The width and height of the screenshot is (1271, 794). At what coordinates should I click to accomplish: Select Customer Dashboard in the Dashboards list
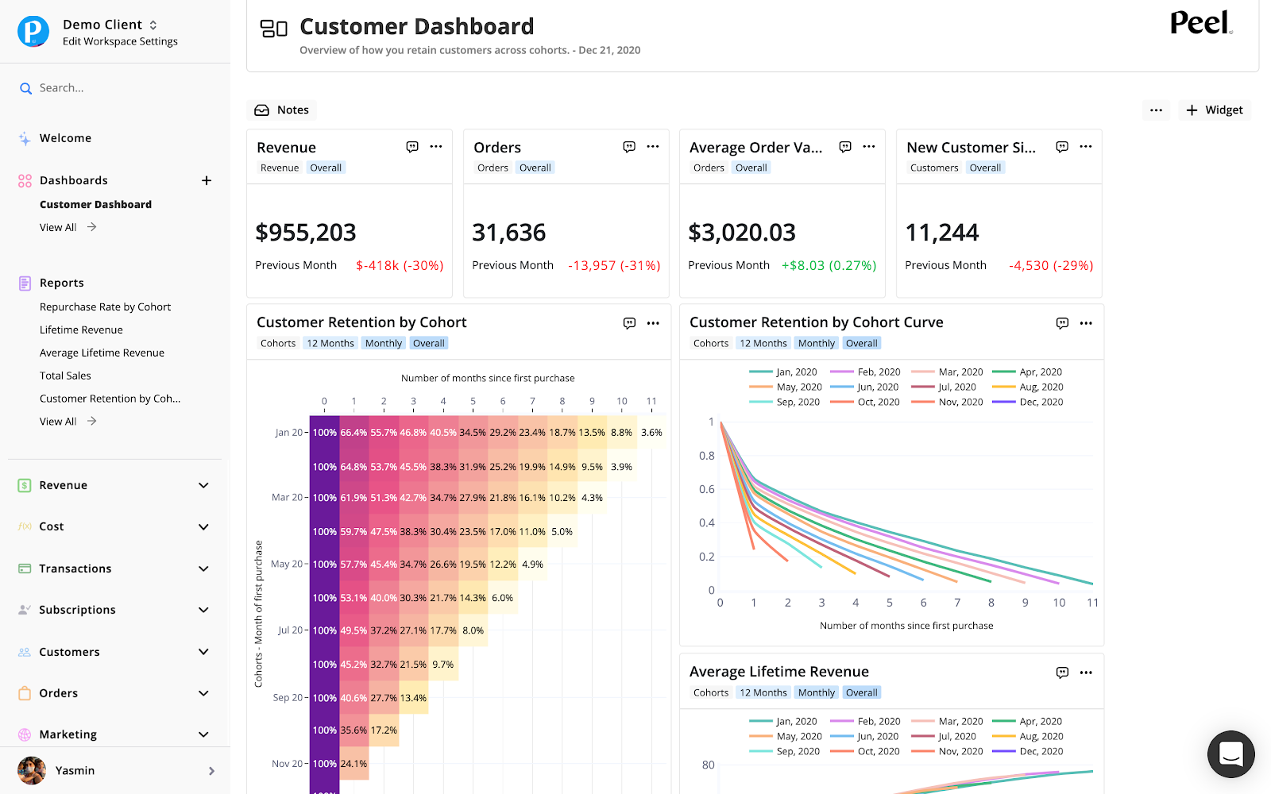[95, 204]
